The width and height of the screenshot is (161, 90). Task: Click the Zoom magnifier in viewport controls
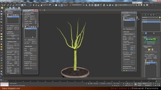pos(153,83)
